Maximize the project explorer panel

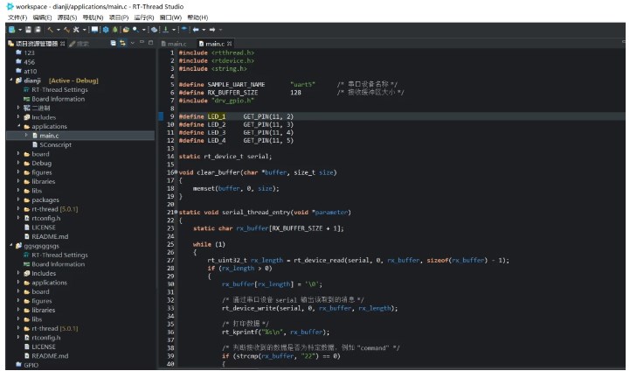(x=150, y=42)
